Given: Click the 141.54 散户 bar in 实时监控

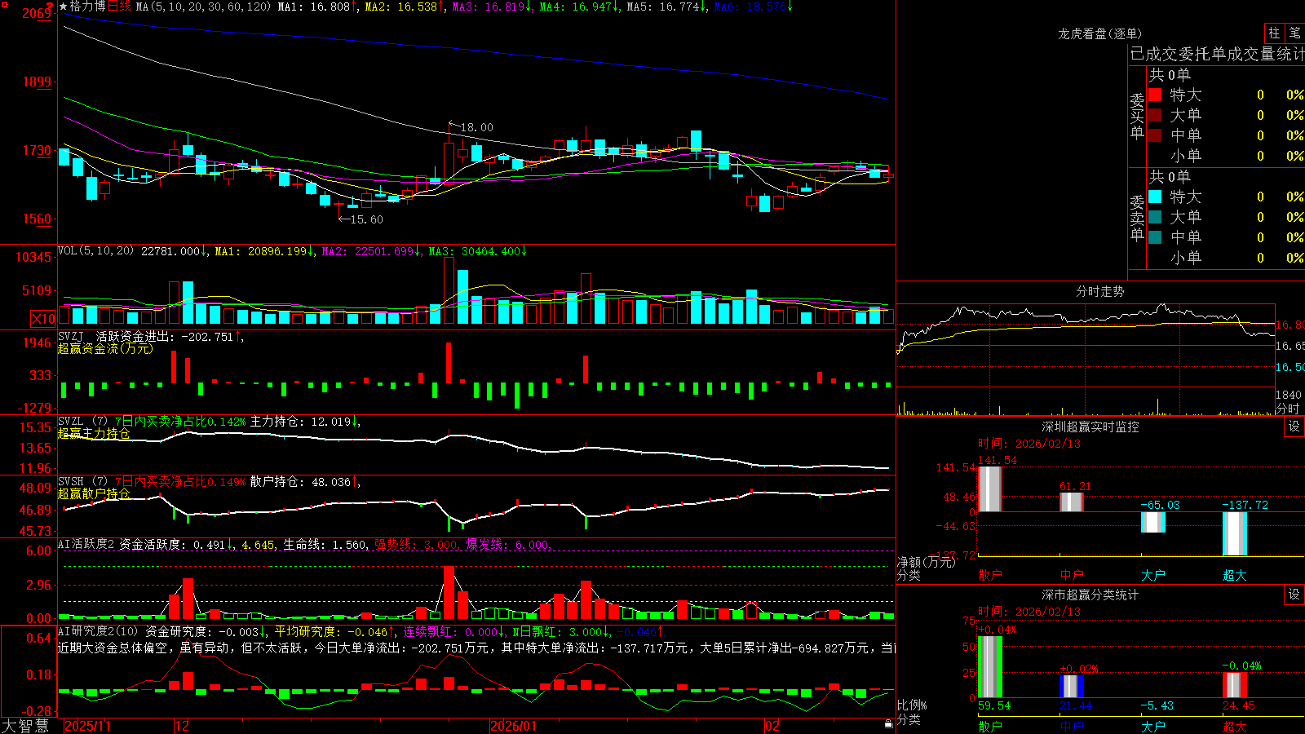Looking at the screenshot, I should [989, 489].
